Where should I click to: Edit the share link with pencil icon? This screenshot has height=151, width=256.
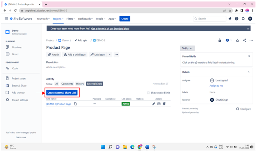click(x=153, y=104)
